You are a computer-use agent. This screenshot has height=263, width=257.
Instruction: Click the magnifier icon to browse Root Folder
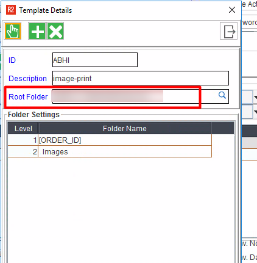click(x=222, y=95)
